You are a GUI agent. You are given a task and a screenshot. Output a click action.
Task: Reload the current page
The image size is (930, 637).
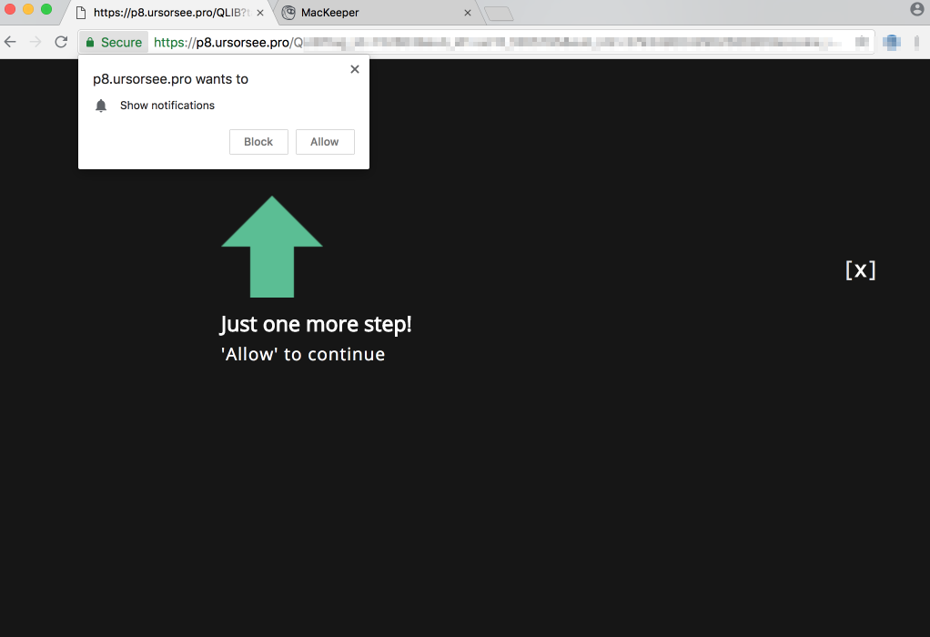[61, 42]
